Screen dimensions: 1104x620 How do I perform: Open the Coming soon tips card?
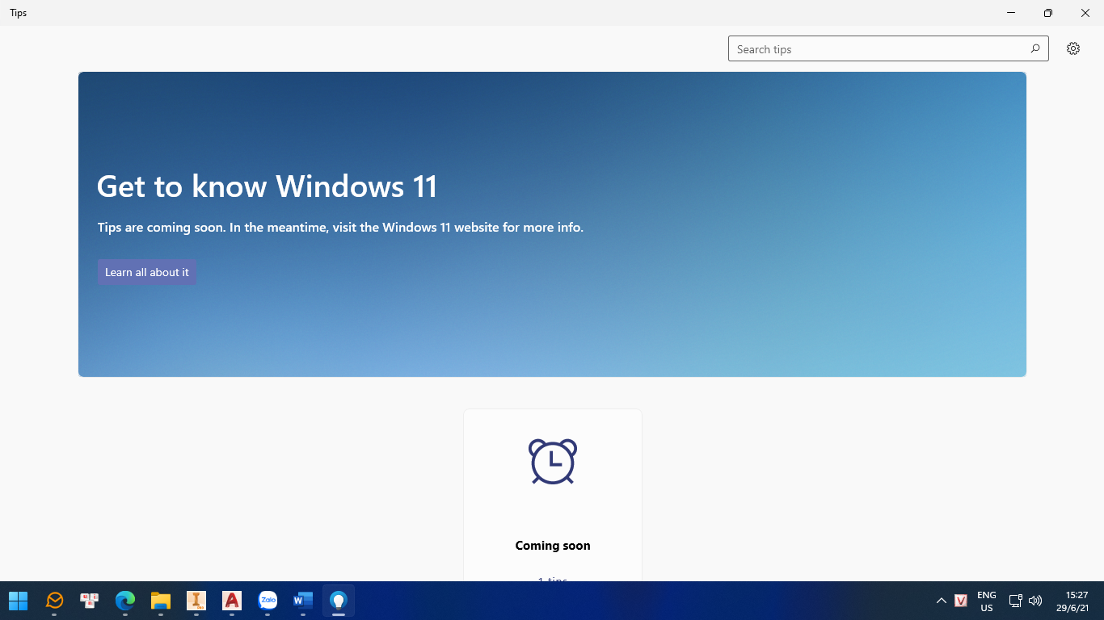tap(553, 495)
